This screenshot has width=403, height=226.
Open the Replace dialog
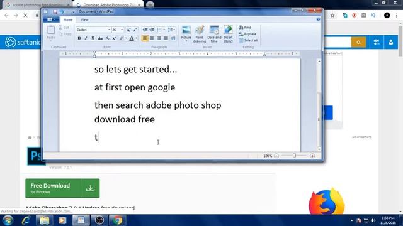coord(247,34)
